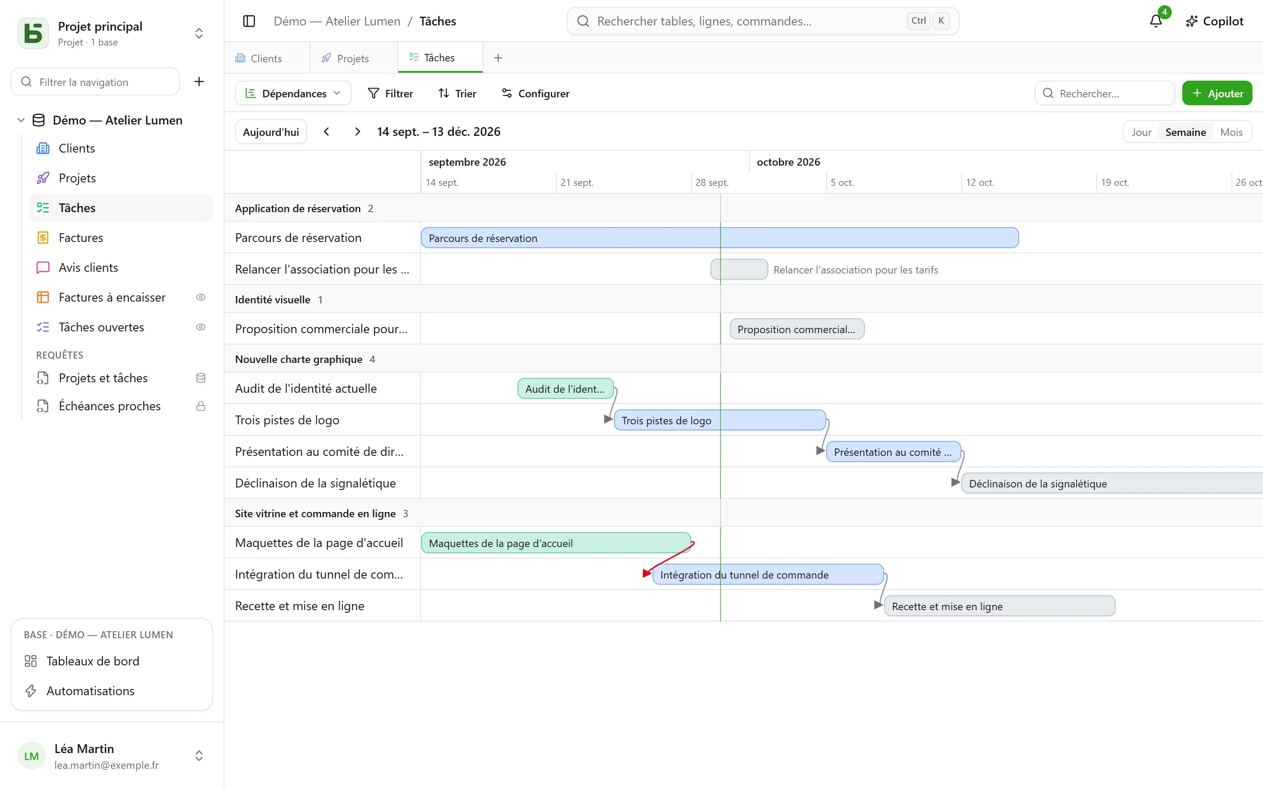The width and height of the screenshot is (1263, 789).
Task: Open Avis clients in sidebar
Action: (121, 267)
